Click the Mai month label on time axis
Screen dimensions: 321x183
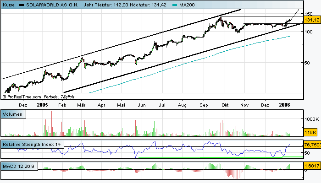(121, 105)
